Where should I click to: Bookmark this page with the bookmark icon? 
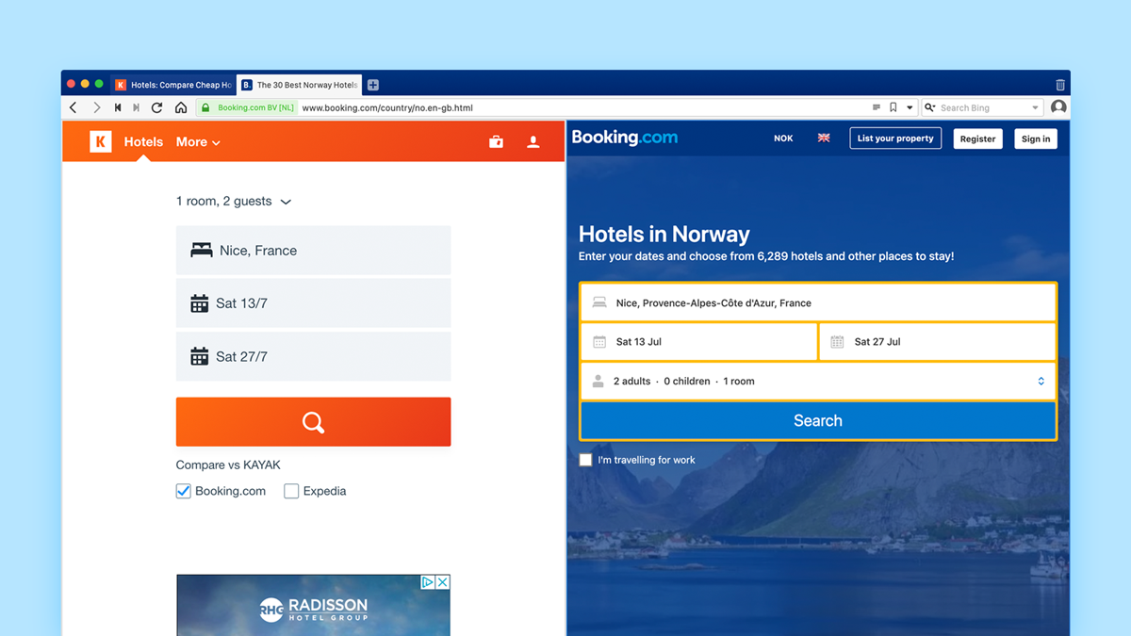[893, 108]
